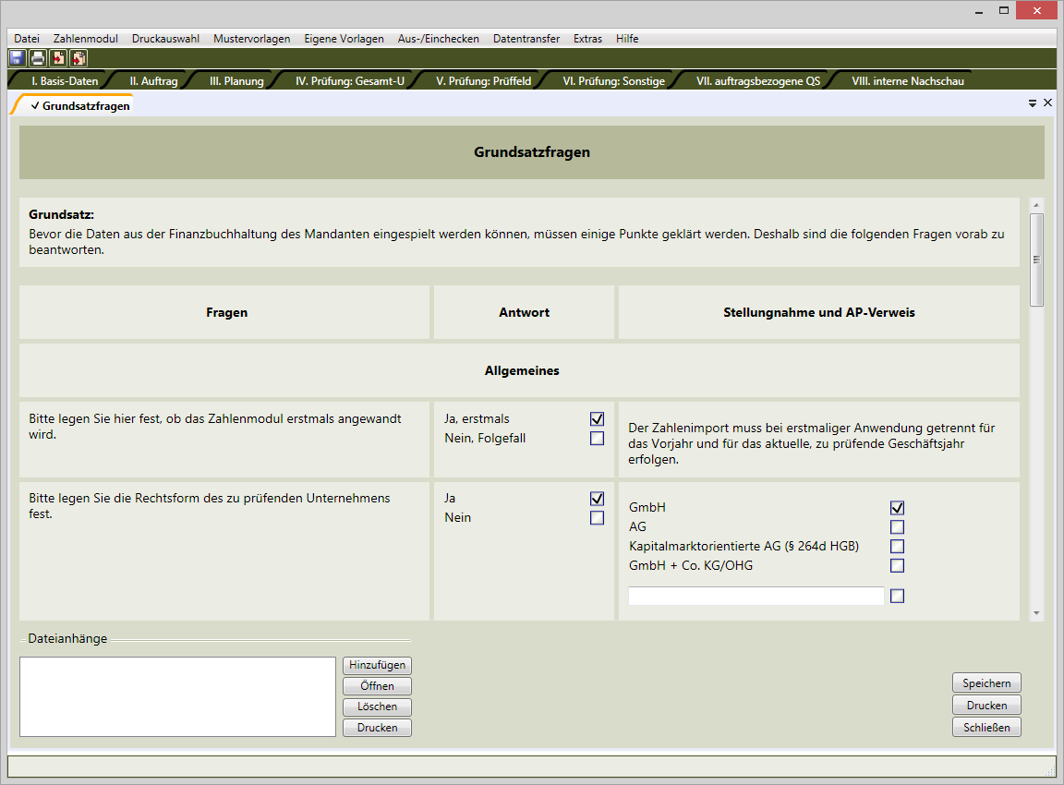Open the Datentransfer menu

pyautogui.click(x=526, y=39)
